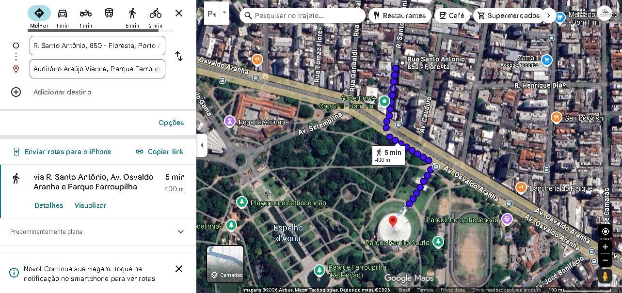Swap origin and destination addresses

179,57
